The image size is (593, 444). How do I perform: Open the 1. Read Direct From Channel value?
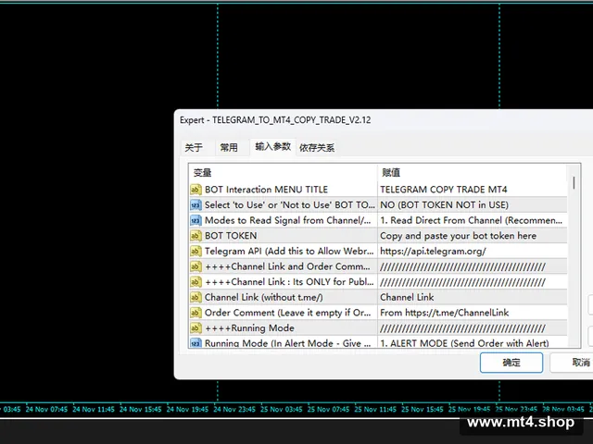(x=472, y=220)
